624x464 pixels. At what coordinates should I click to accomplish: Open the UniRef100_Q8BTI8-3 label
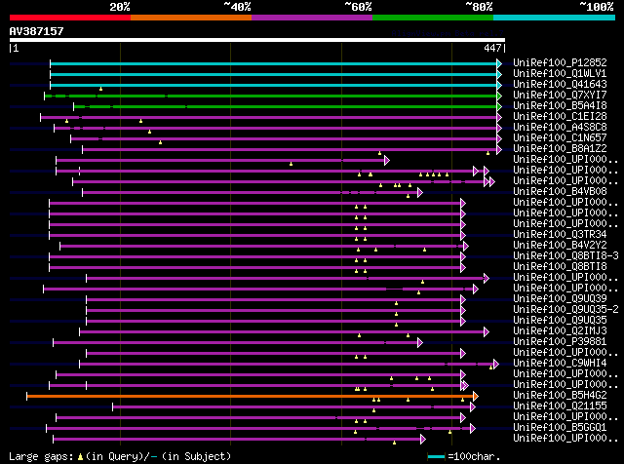(x=565, y=256)
